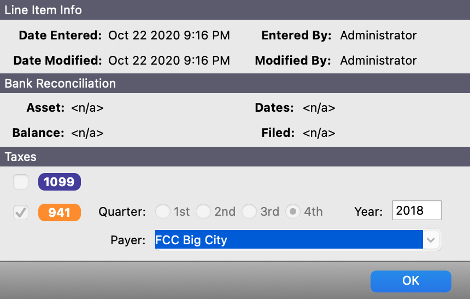Click the Line Item Info header
Screen dimensions: 470x299
coord(44,10)
